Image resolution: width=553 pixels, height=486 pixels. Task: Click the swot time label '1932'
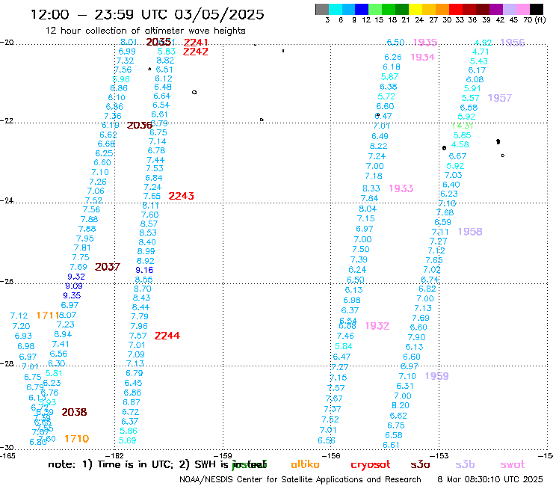coord(377,326)
